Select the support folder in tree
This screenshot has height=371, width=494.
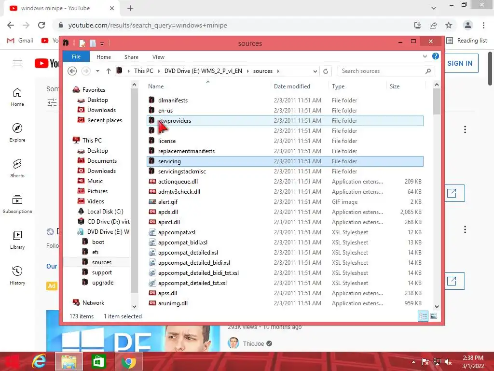coord(102,272)
